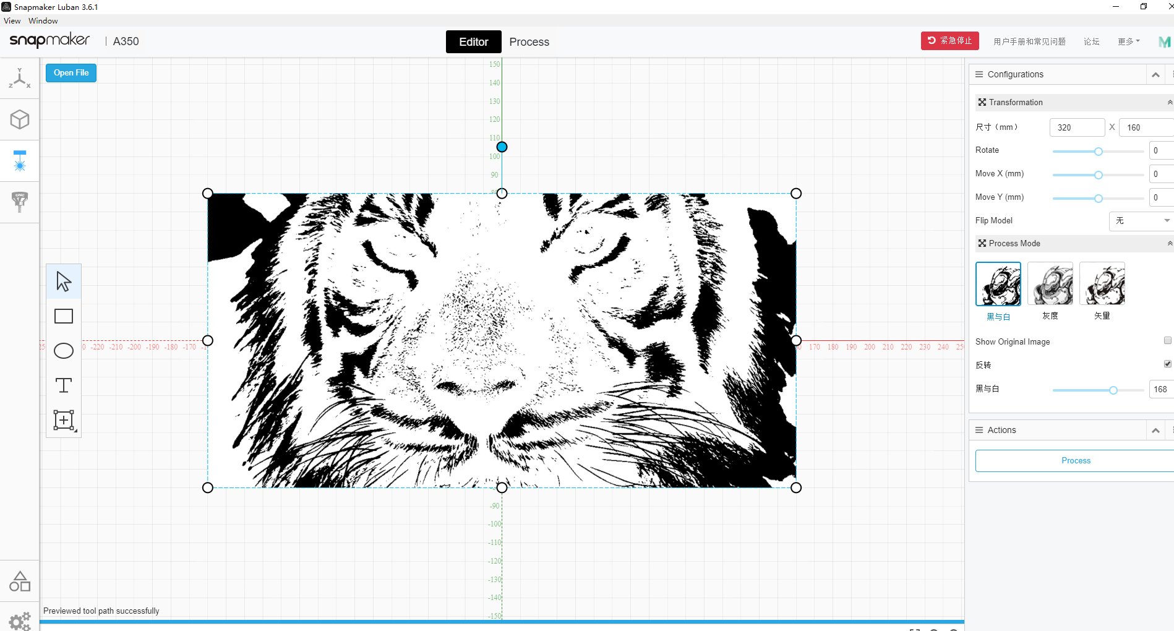The image size is (1174, 631).
Task: Collapse the Transformation section
Action: coord(1169,102)
